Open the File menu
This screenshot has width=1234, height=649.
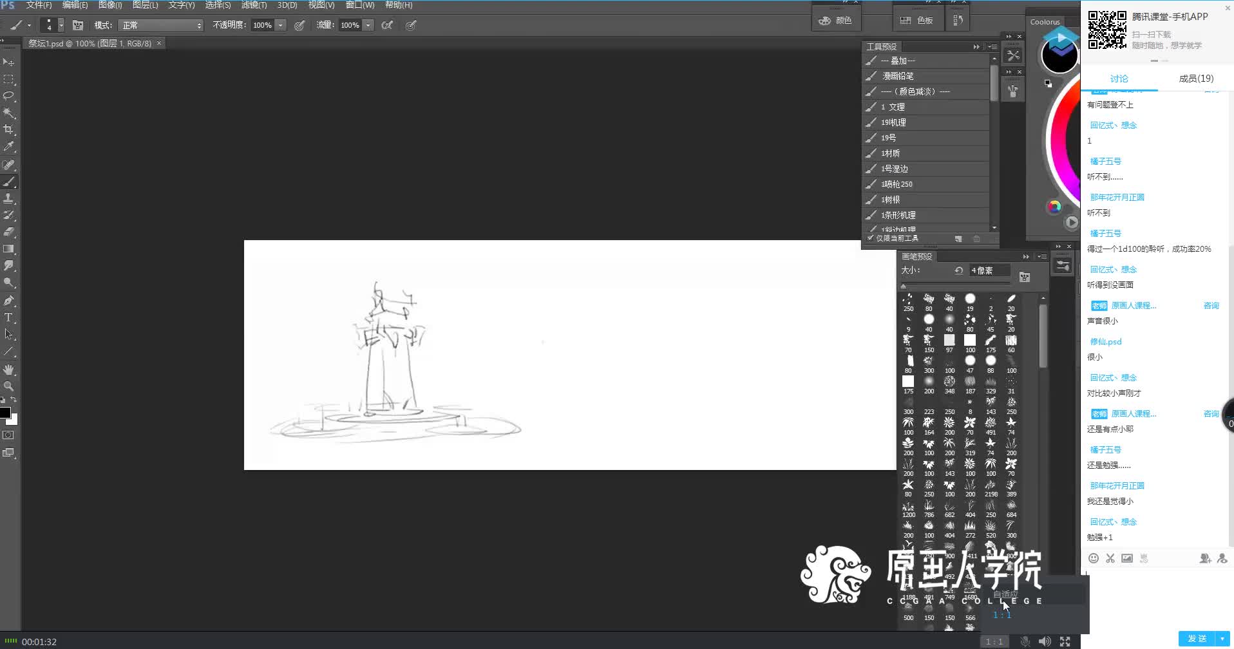(x=39, y=5)
